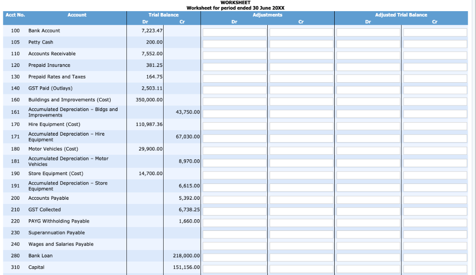This screenshot has height=275, width=476.
Task: Click the Adjustments Cr field for PAYG Withholding Payable
Action: [301, 222]
